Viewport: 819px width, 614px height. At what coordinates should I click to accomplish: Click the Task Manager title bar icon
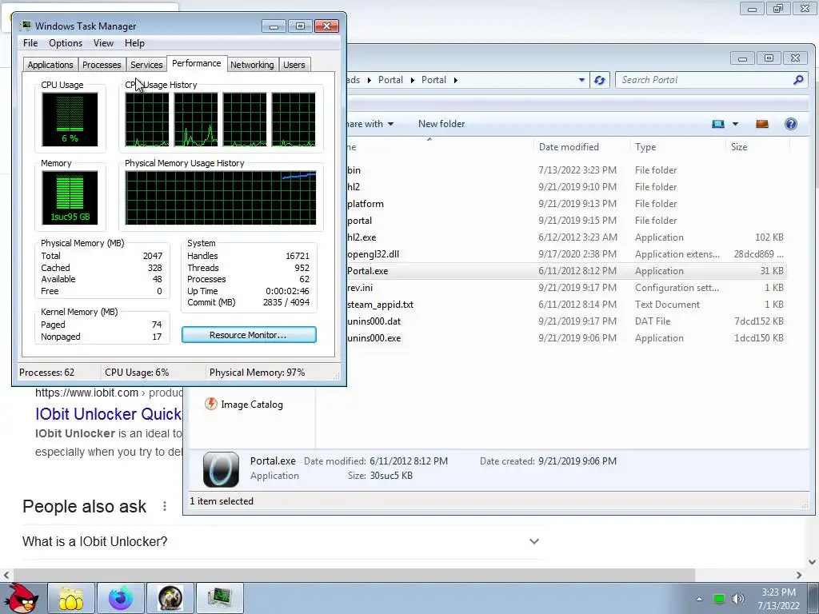tap(25, 26)
